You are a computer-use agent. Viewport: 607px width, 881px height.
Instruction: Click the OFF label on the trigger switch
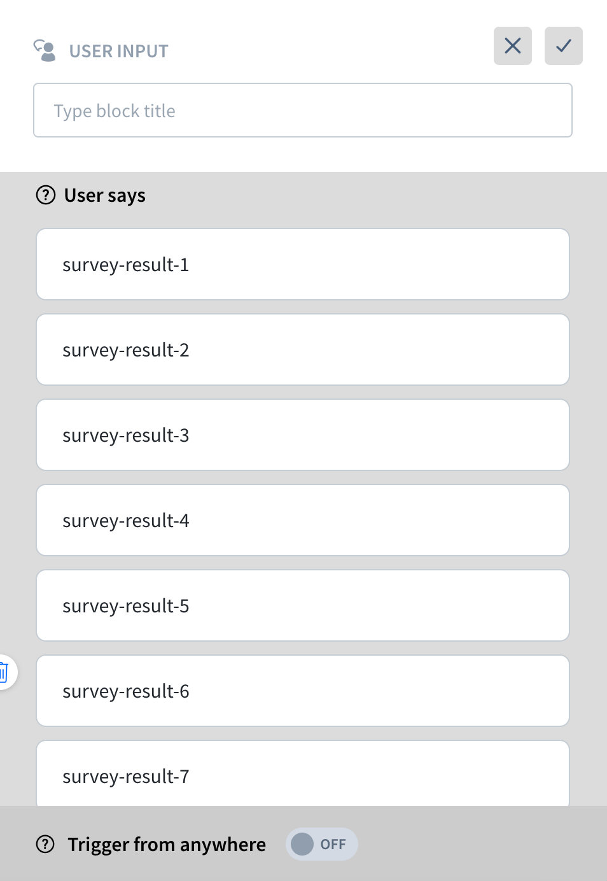pyautogui.click(x=333, y=844)
